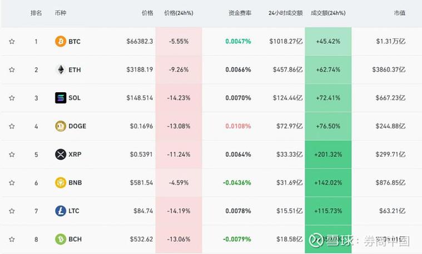Click the Bitcoin Cash BCH coin icon

click(61, 239)
